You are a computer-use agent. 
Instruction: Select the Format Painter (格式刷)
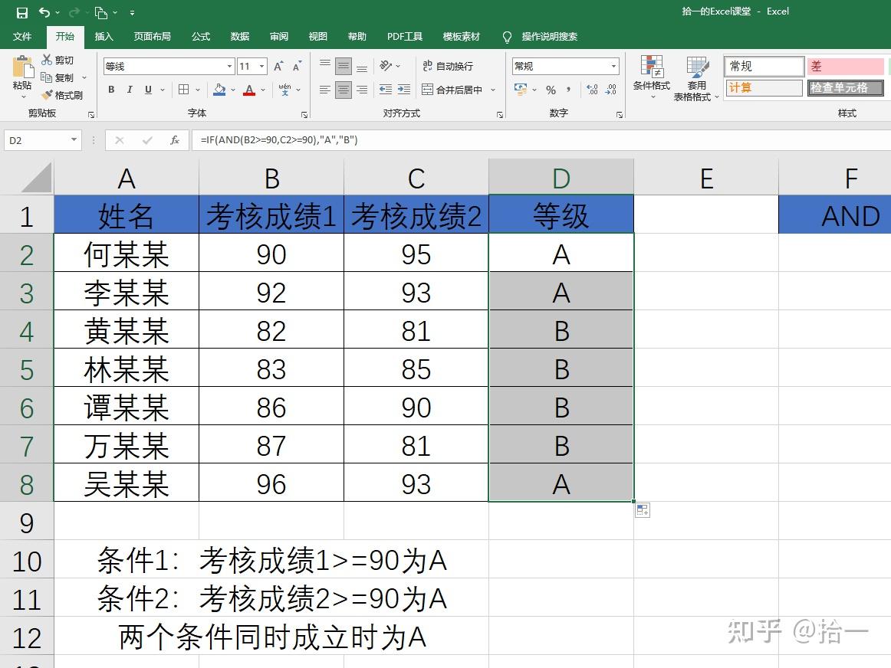(63, 95)
